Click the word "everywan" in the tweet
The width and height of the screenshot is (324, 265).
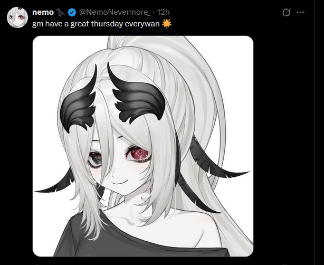point(142,24)
